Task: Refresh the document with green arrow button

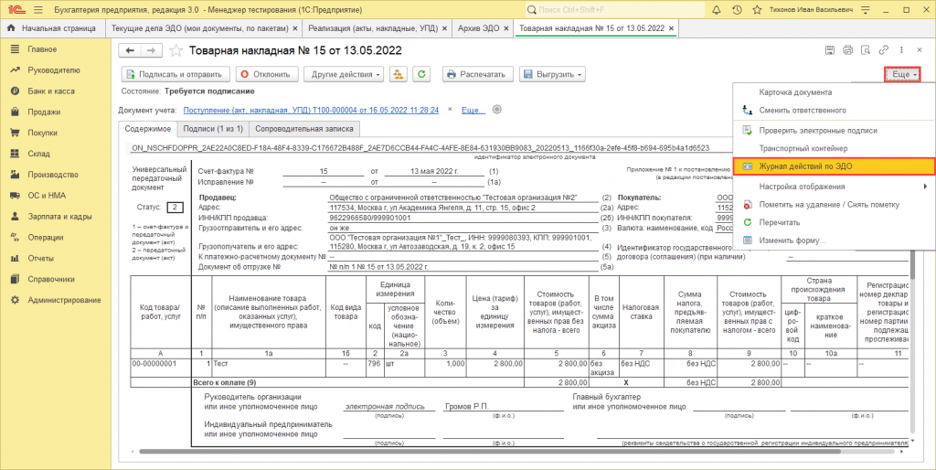Action: [x=422, y=74]
